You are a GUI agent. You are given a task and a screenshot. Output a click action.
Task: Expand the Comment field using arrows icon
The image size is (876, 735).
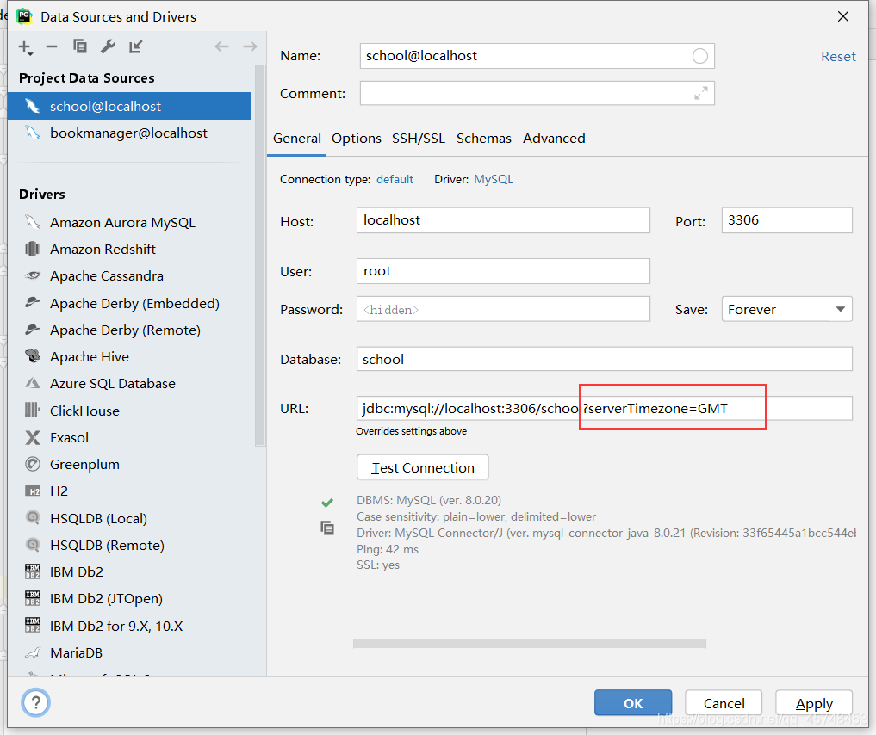click(x=701, y=93)
